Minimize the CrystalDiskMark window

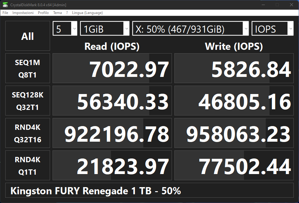click(263, 5)
